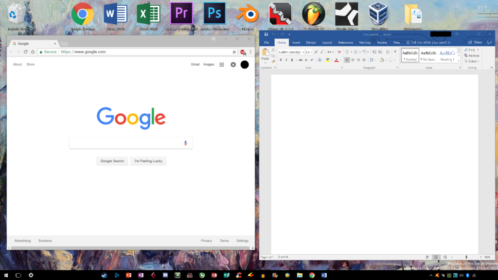The image size is (498, 280).
Task: Open the font size dropdown showing 11
Action: [311, 52]
